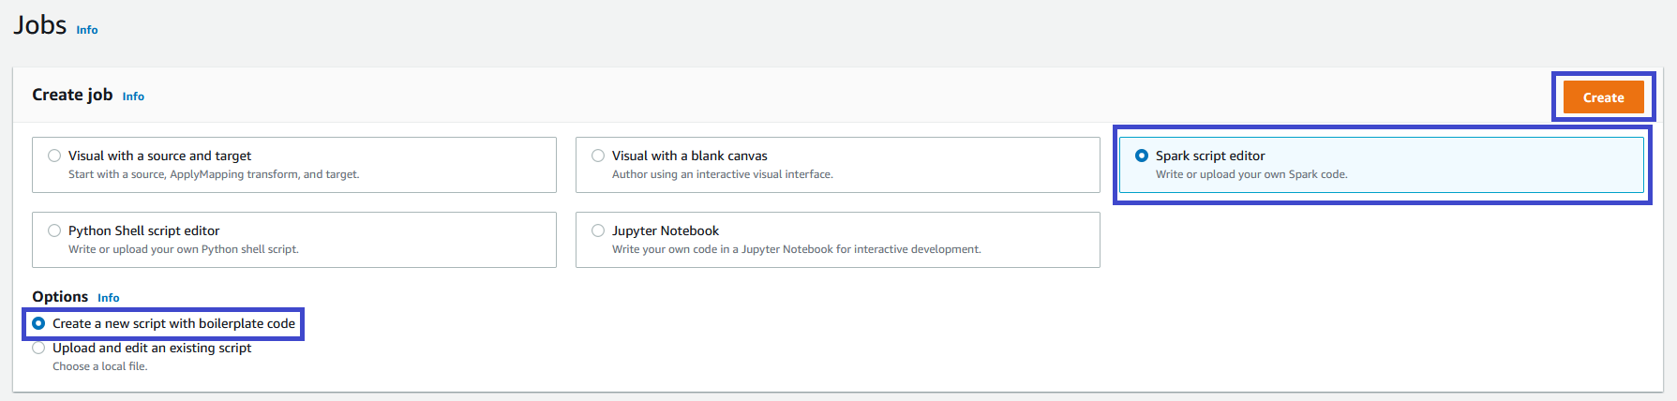Click the 'Choose a local file.' hint text
1677x401 pixels.
pos(100,366)
